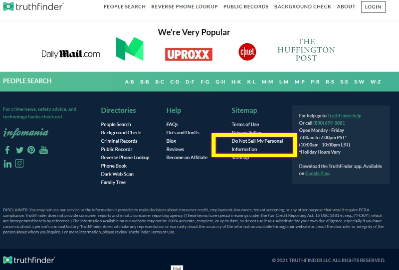Open Do's and Don'ts link
This screenshot has height=270, width=399.
pos(183,133)
